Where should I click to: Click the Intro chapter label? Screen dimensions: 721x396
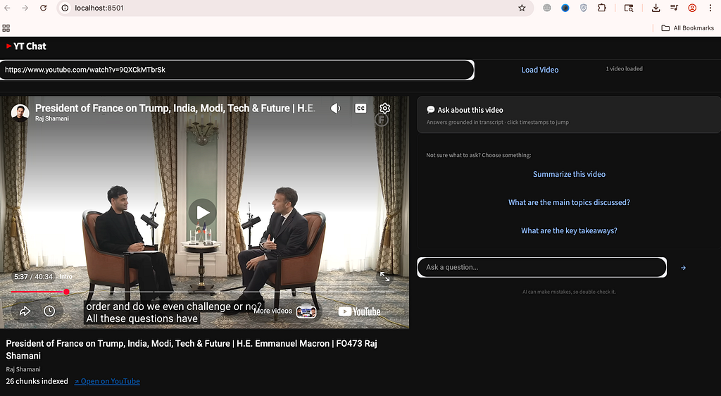[65, 277]
